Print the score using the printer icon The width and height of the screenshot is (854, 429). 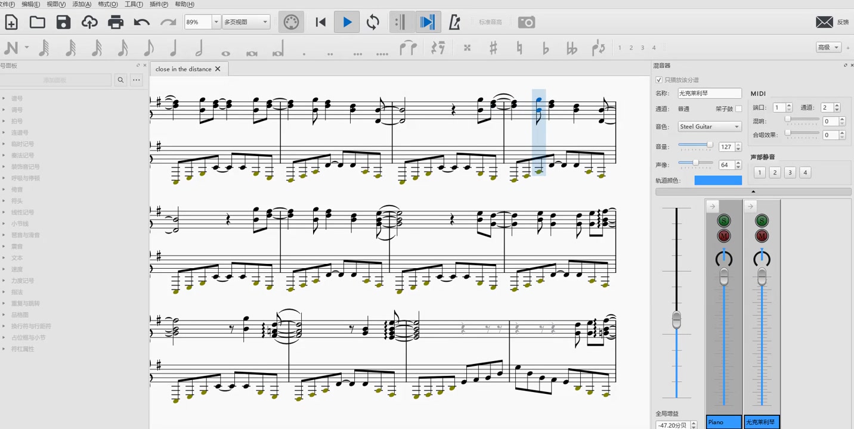click(x=116, y=23)
